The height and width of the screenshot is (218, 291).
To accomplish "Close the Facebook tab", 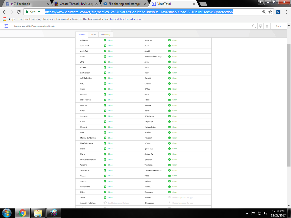I will tap(48, 4).
